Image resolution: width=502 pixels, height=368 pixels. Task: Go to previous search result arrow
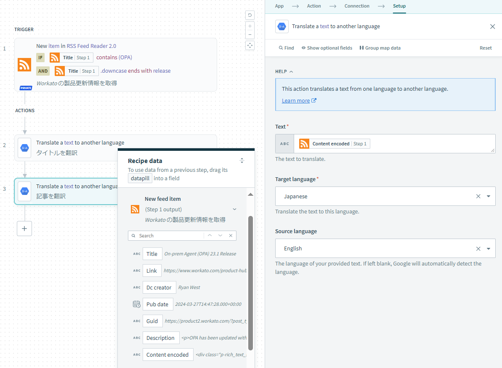tap(210, 235)
